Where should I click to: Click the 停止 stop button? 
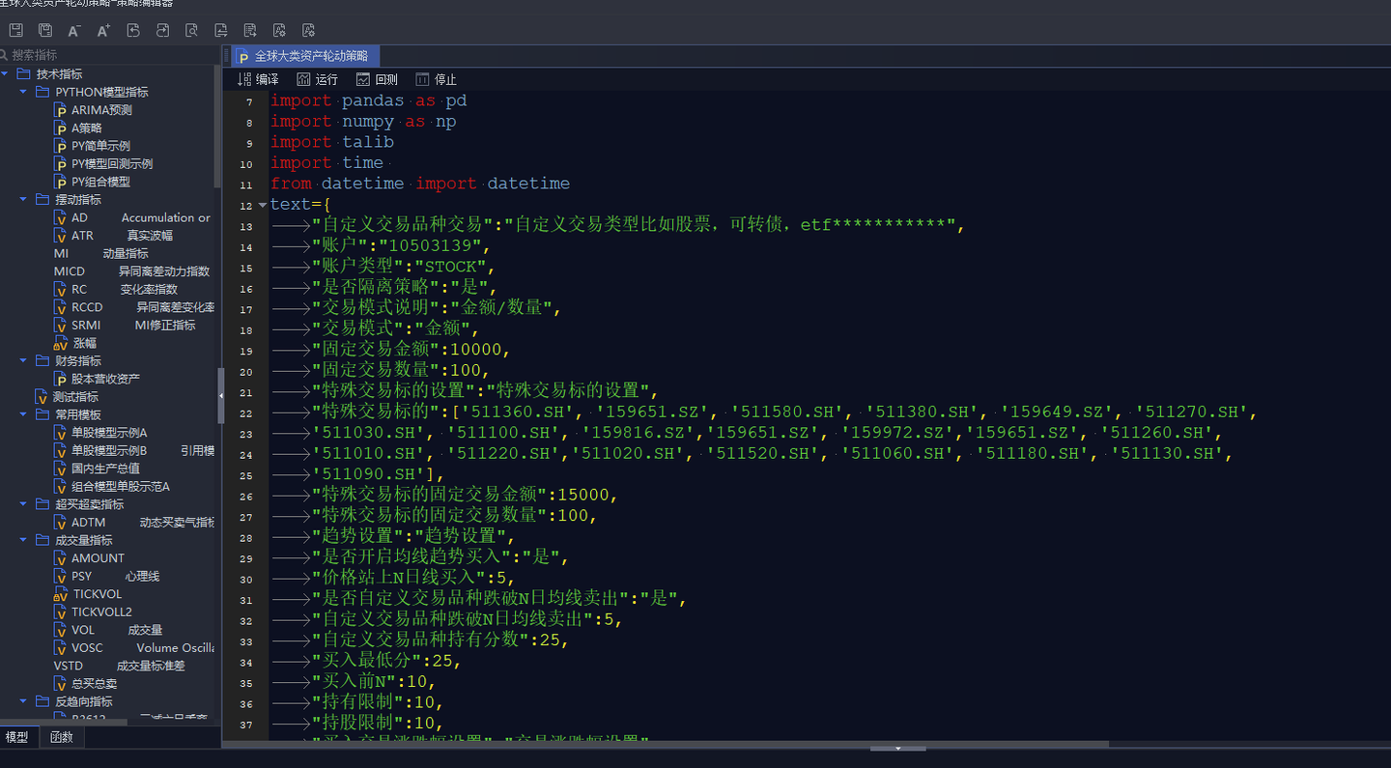(437, 79)
